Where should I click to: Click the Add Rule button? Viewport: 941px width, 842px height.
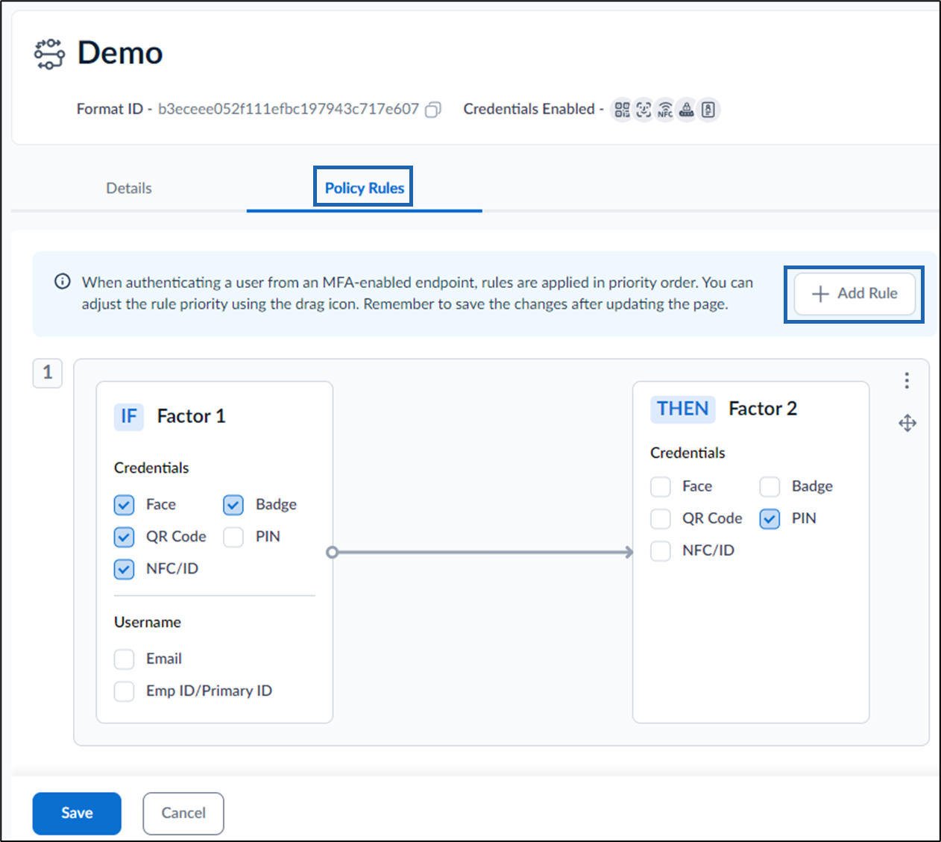(x=855, y=293)
